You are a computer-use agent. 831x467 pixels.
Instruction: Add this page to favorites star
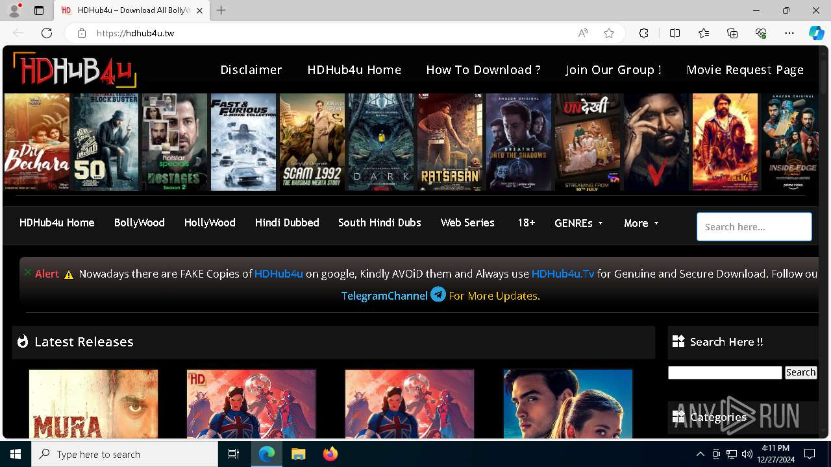[609, 33]
